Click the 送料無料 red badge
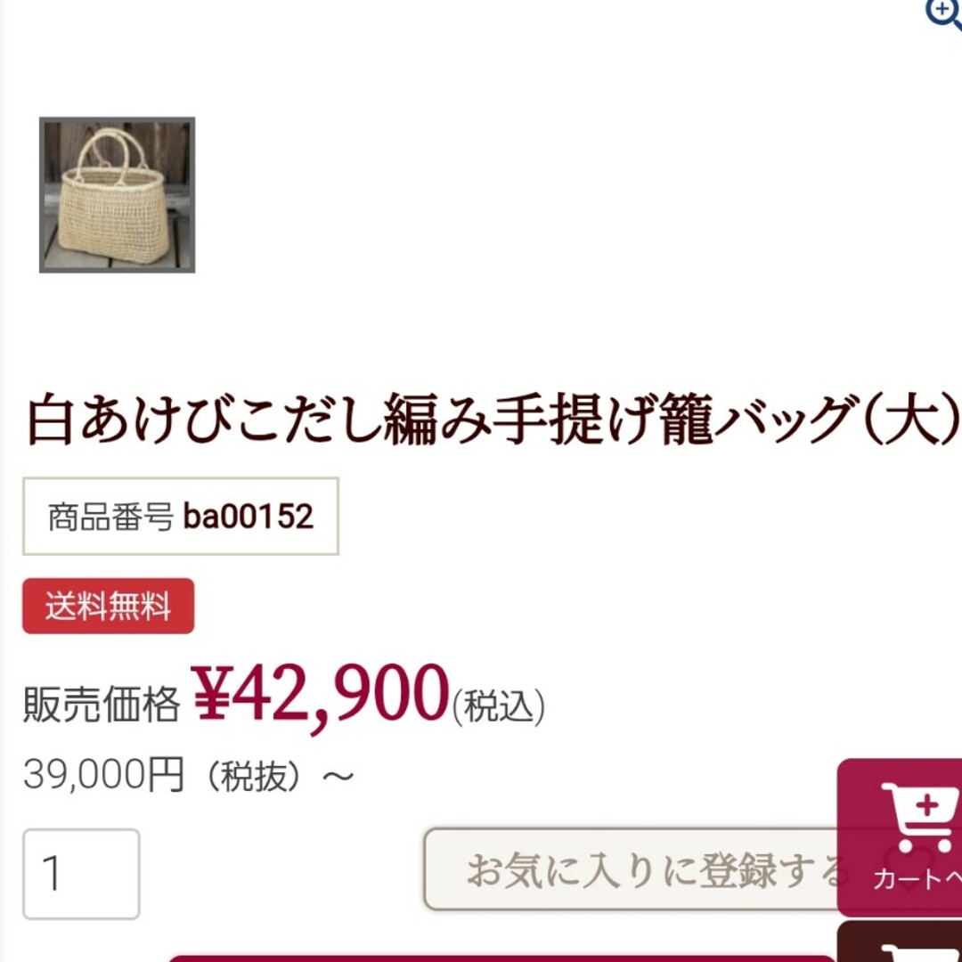 tap(109, 607)
